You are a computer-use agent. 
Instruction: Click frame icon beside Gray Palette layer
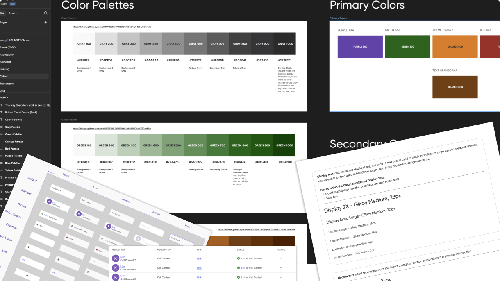pos(2,127)
